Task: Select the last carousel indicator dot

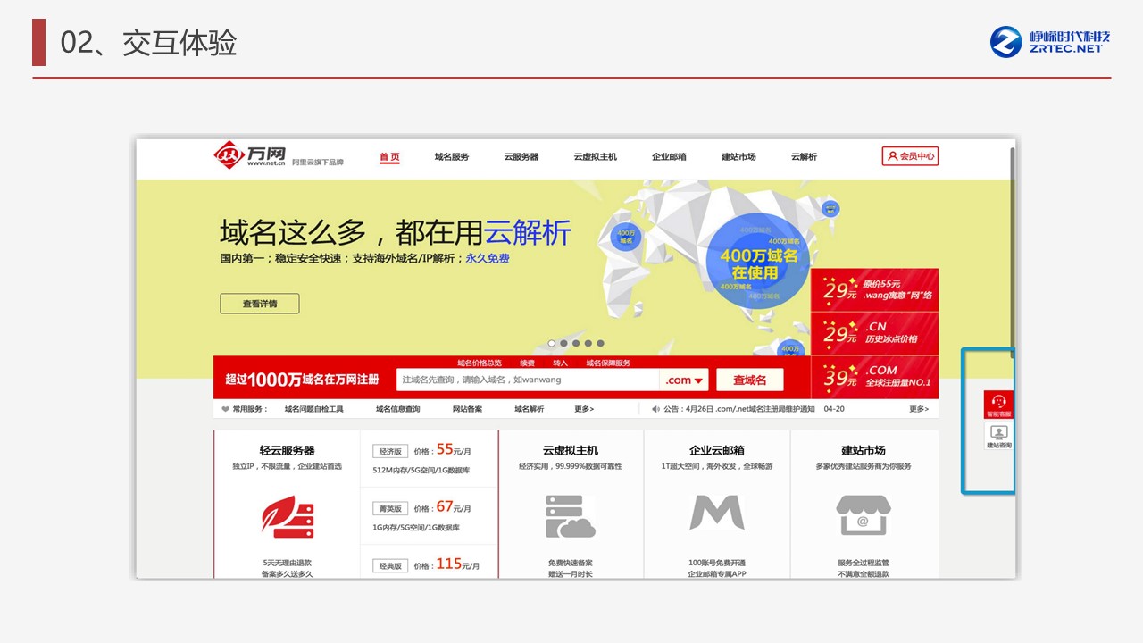Action: [x=600, y=343]
